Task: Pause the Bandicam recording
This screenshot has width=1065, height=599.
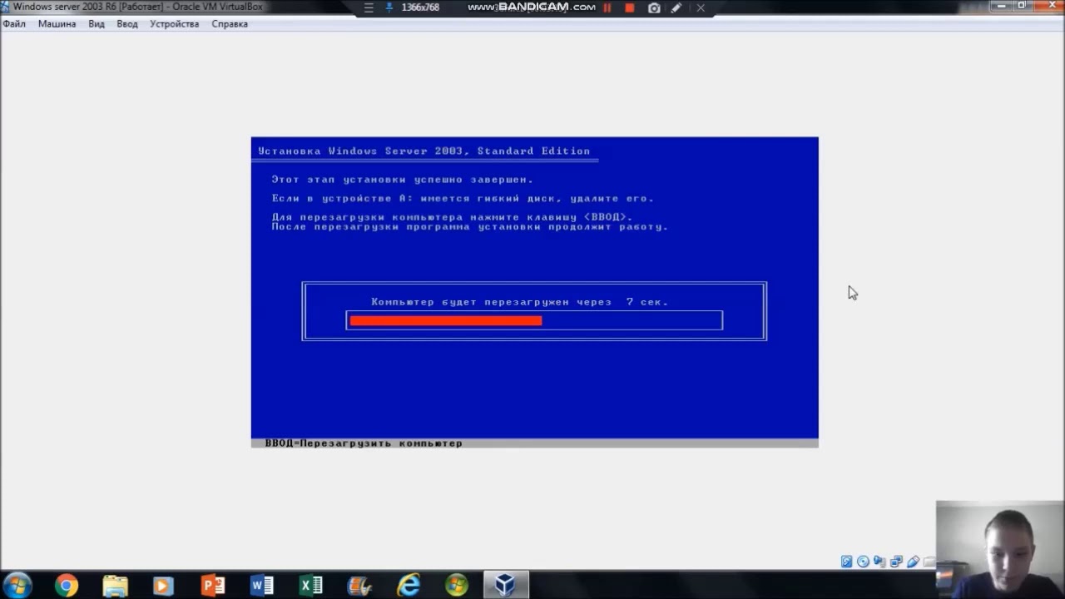Action: pyautogui.click(x=607, y=7)
